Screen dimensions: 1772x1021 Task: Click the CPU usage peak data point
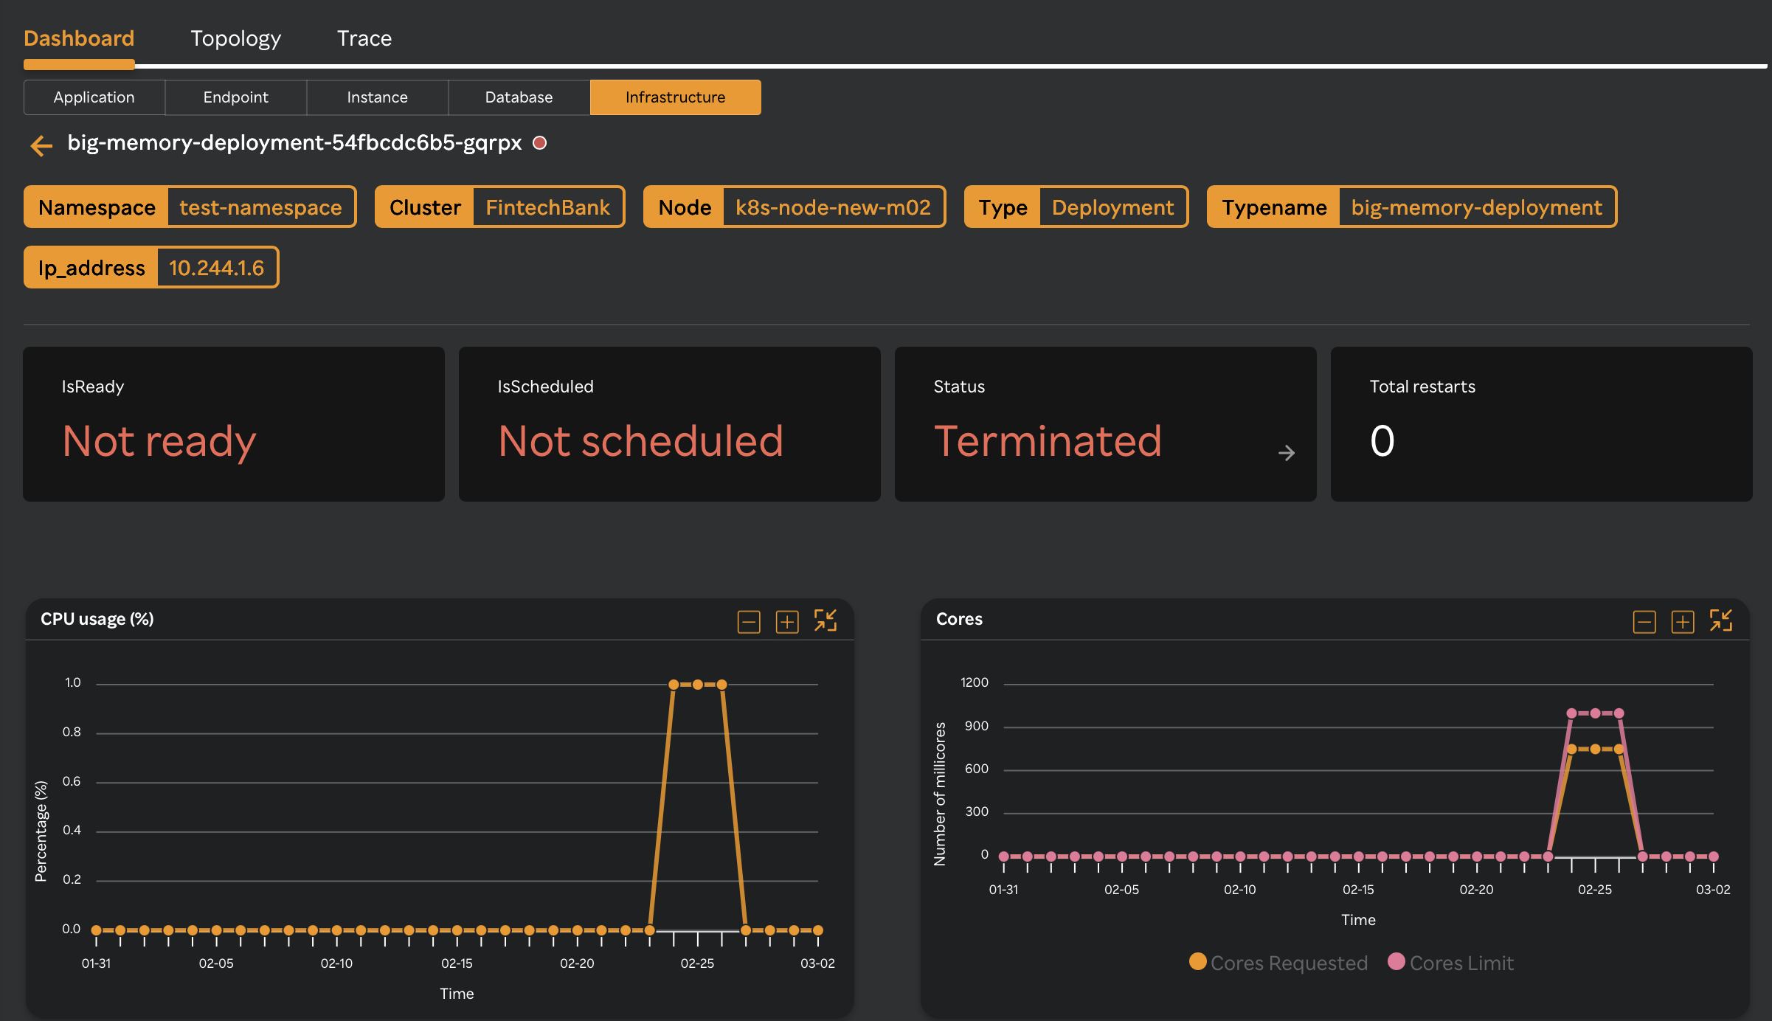point(697,685)
